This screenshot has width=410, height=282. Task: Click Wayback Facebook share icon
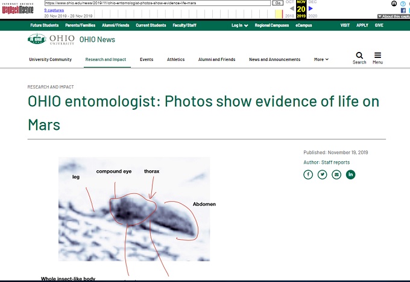[403, 10]
